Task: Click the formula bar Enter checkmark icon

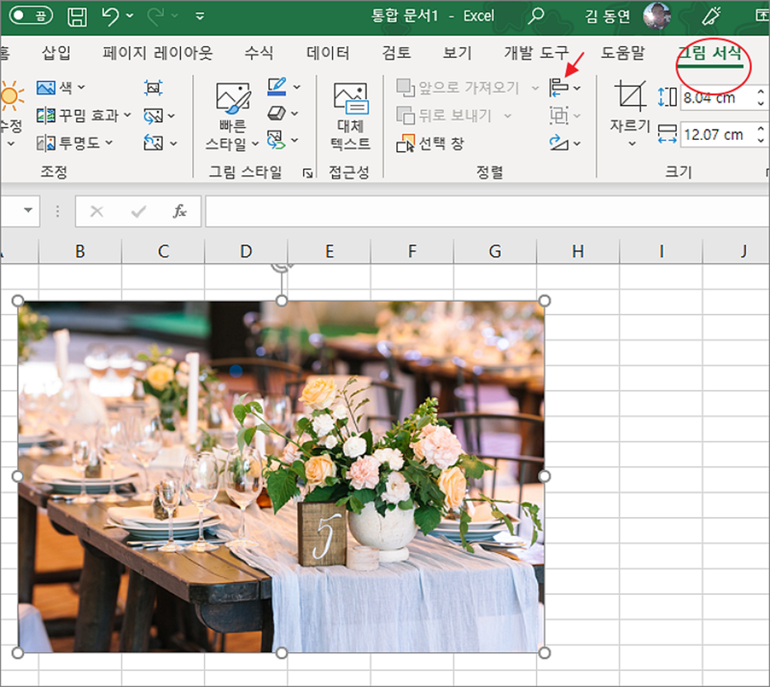Action: tap(139, 212)
